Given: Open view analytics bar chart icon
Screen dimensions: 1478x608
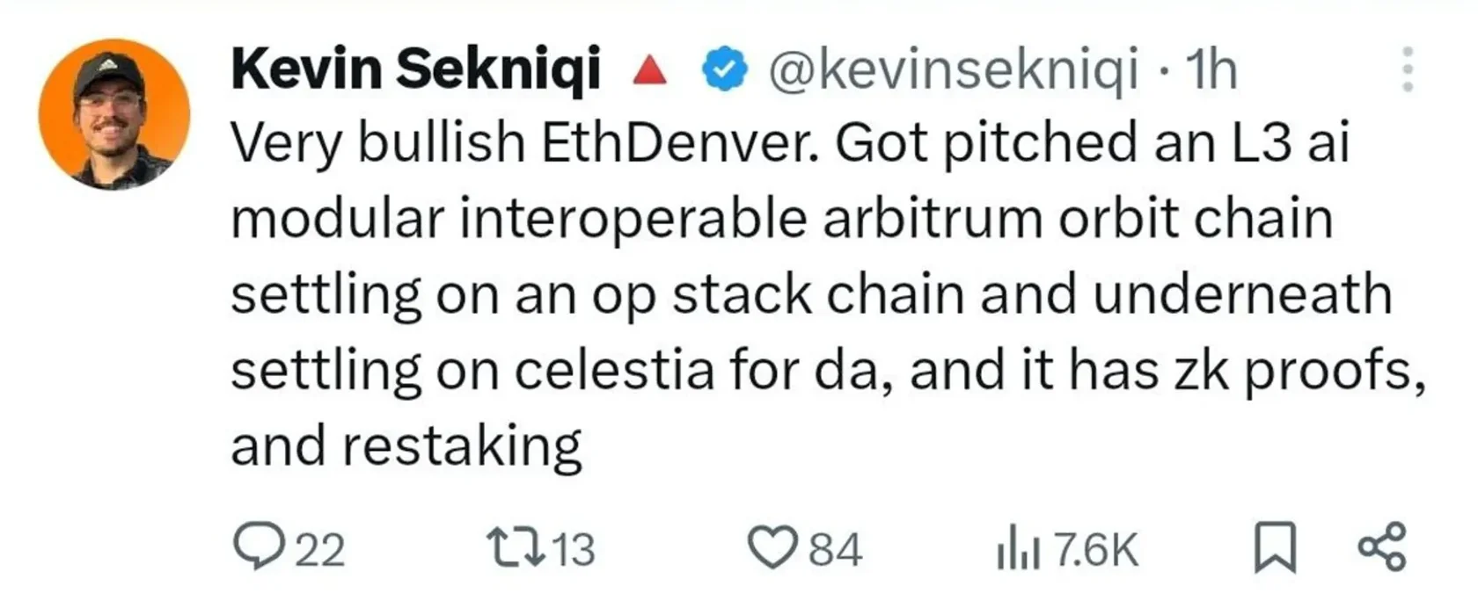Looking at the screenshot, I should 1018,549.
